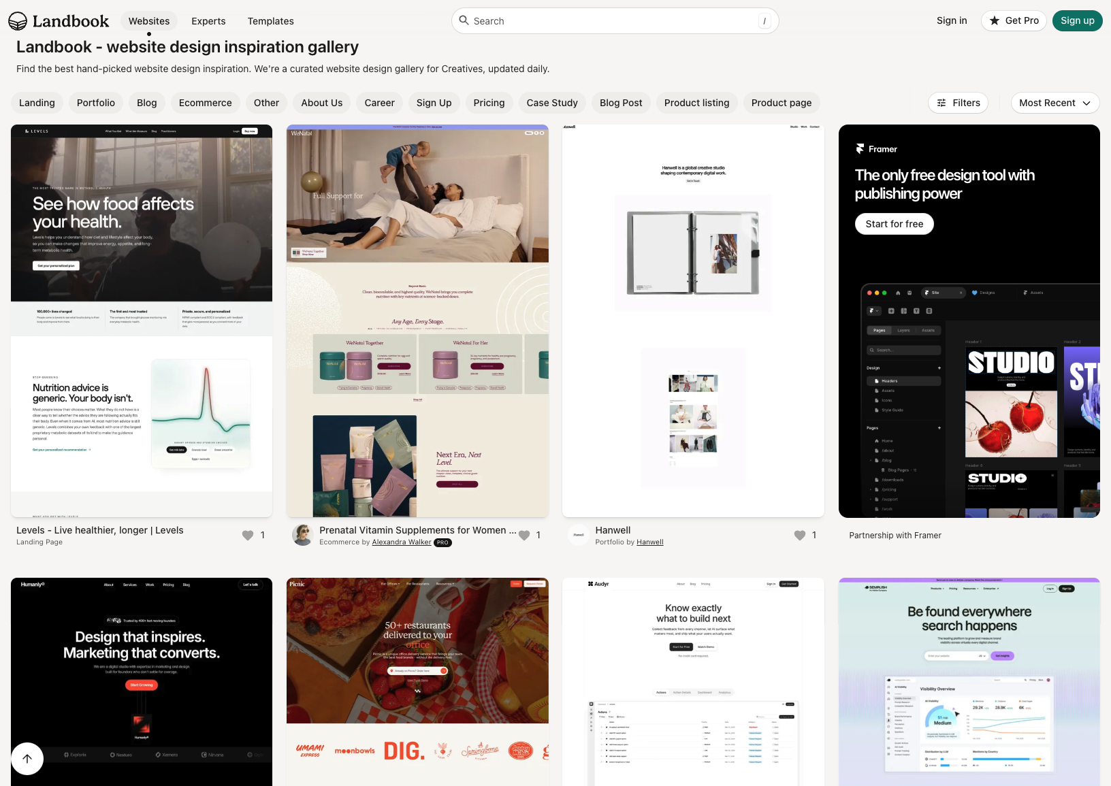Open the Hanwell author link

650,542
